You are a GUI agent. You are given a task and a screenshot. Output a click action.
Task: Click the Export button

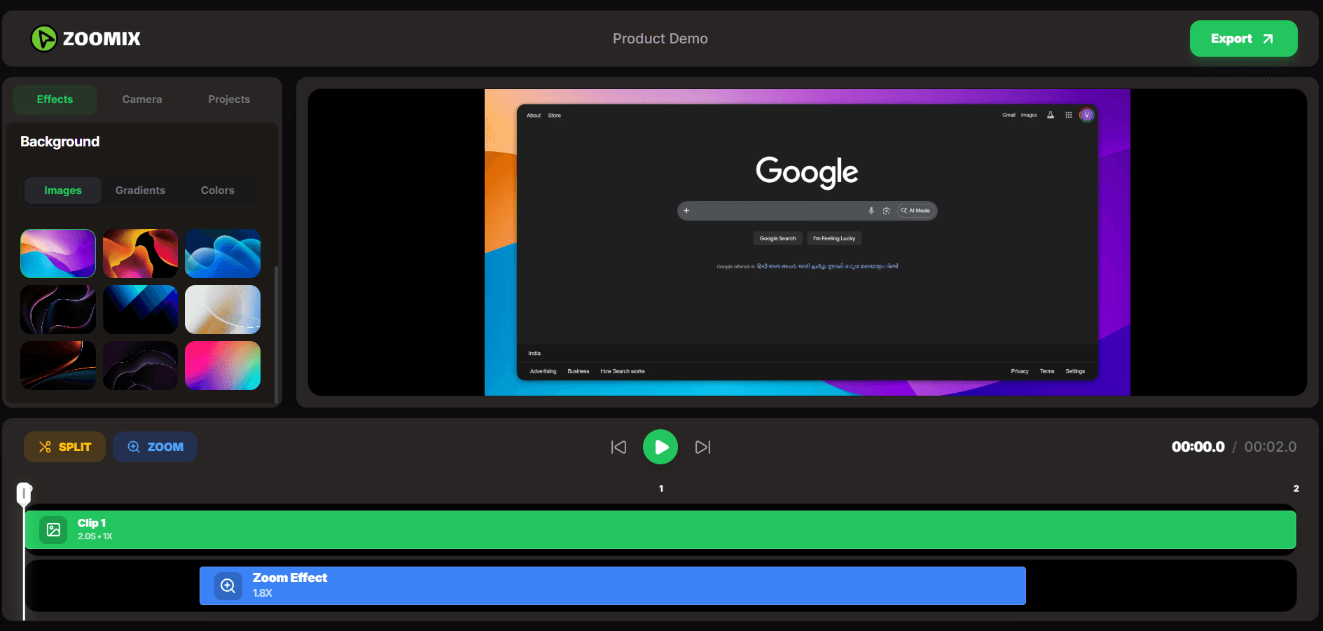(x=1243, y=39)
